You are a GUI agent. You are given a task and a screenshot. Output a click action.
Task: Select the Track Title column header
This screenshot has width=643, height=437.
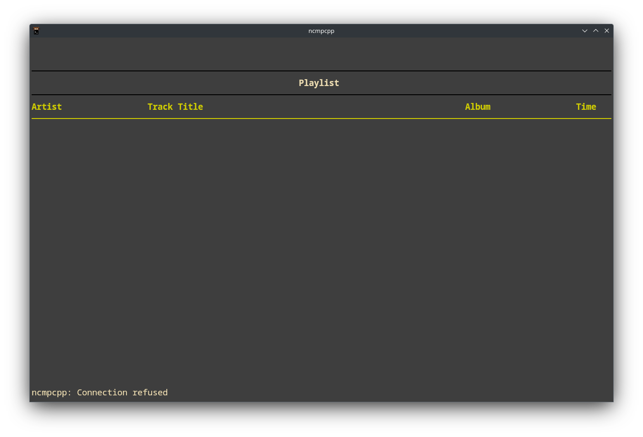[x=175, y=107]
